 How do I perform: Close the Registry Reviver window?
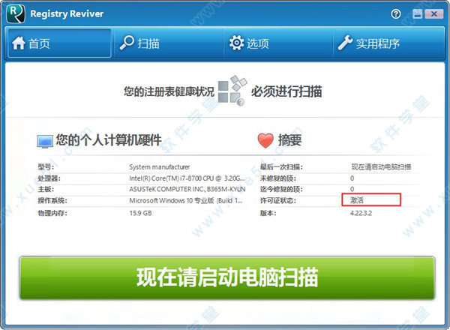[434, 13]
